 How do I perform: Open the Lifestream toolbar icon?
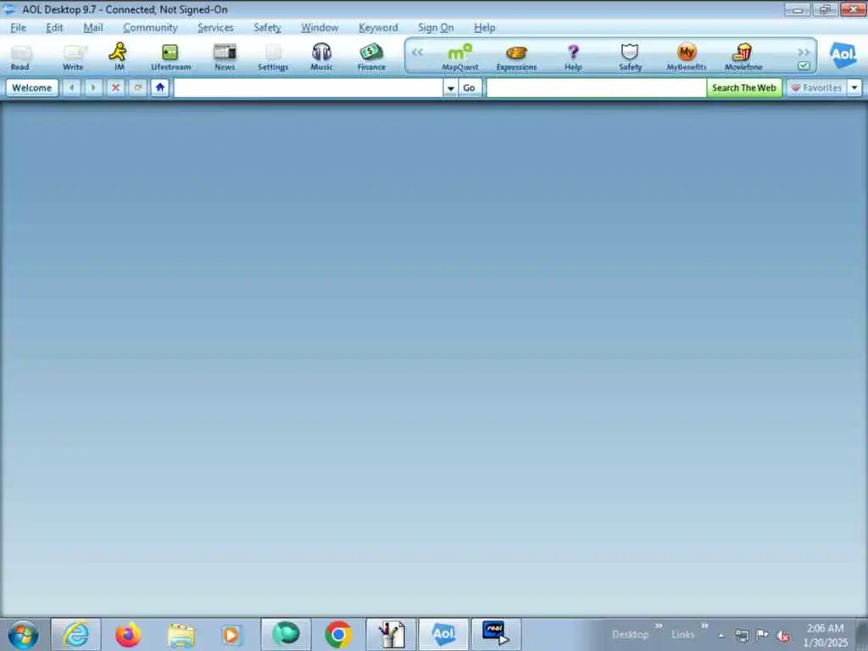click(x=170, y=57)
